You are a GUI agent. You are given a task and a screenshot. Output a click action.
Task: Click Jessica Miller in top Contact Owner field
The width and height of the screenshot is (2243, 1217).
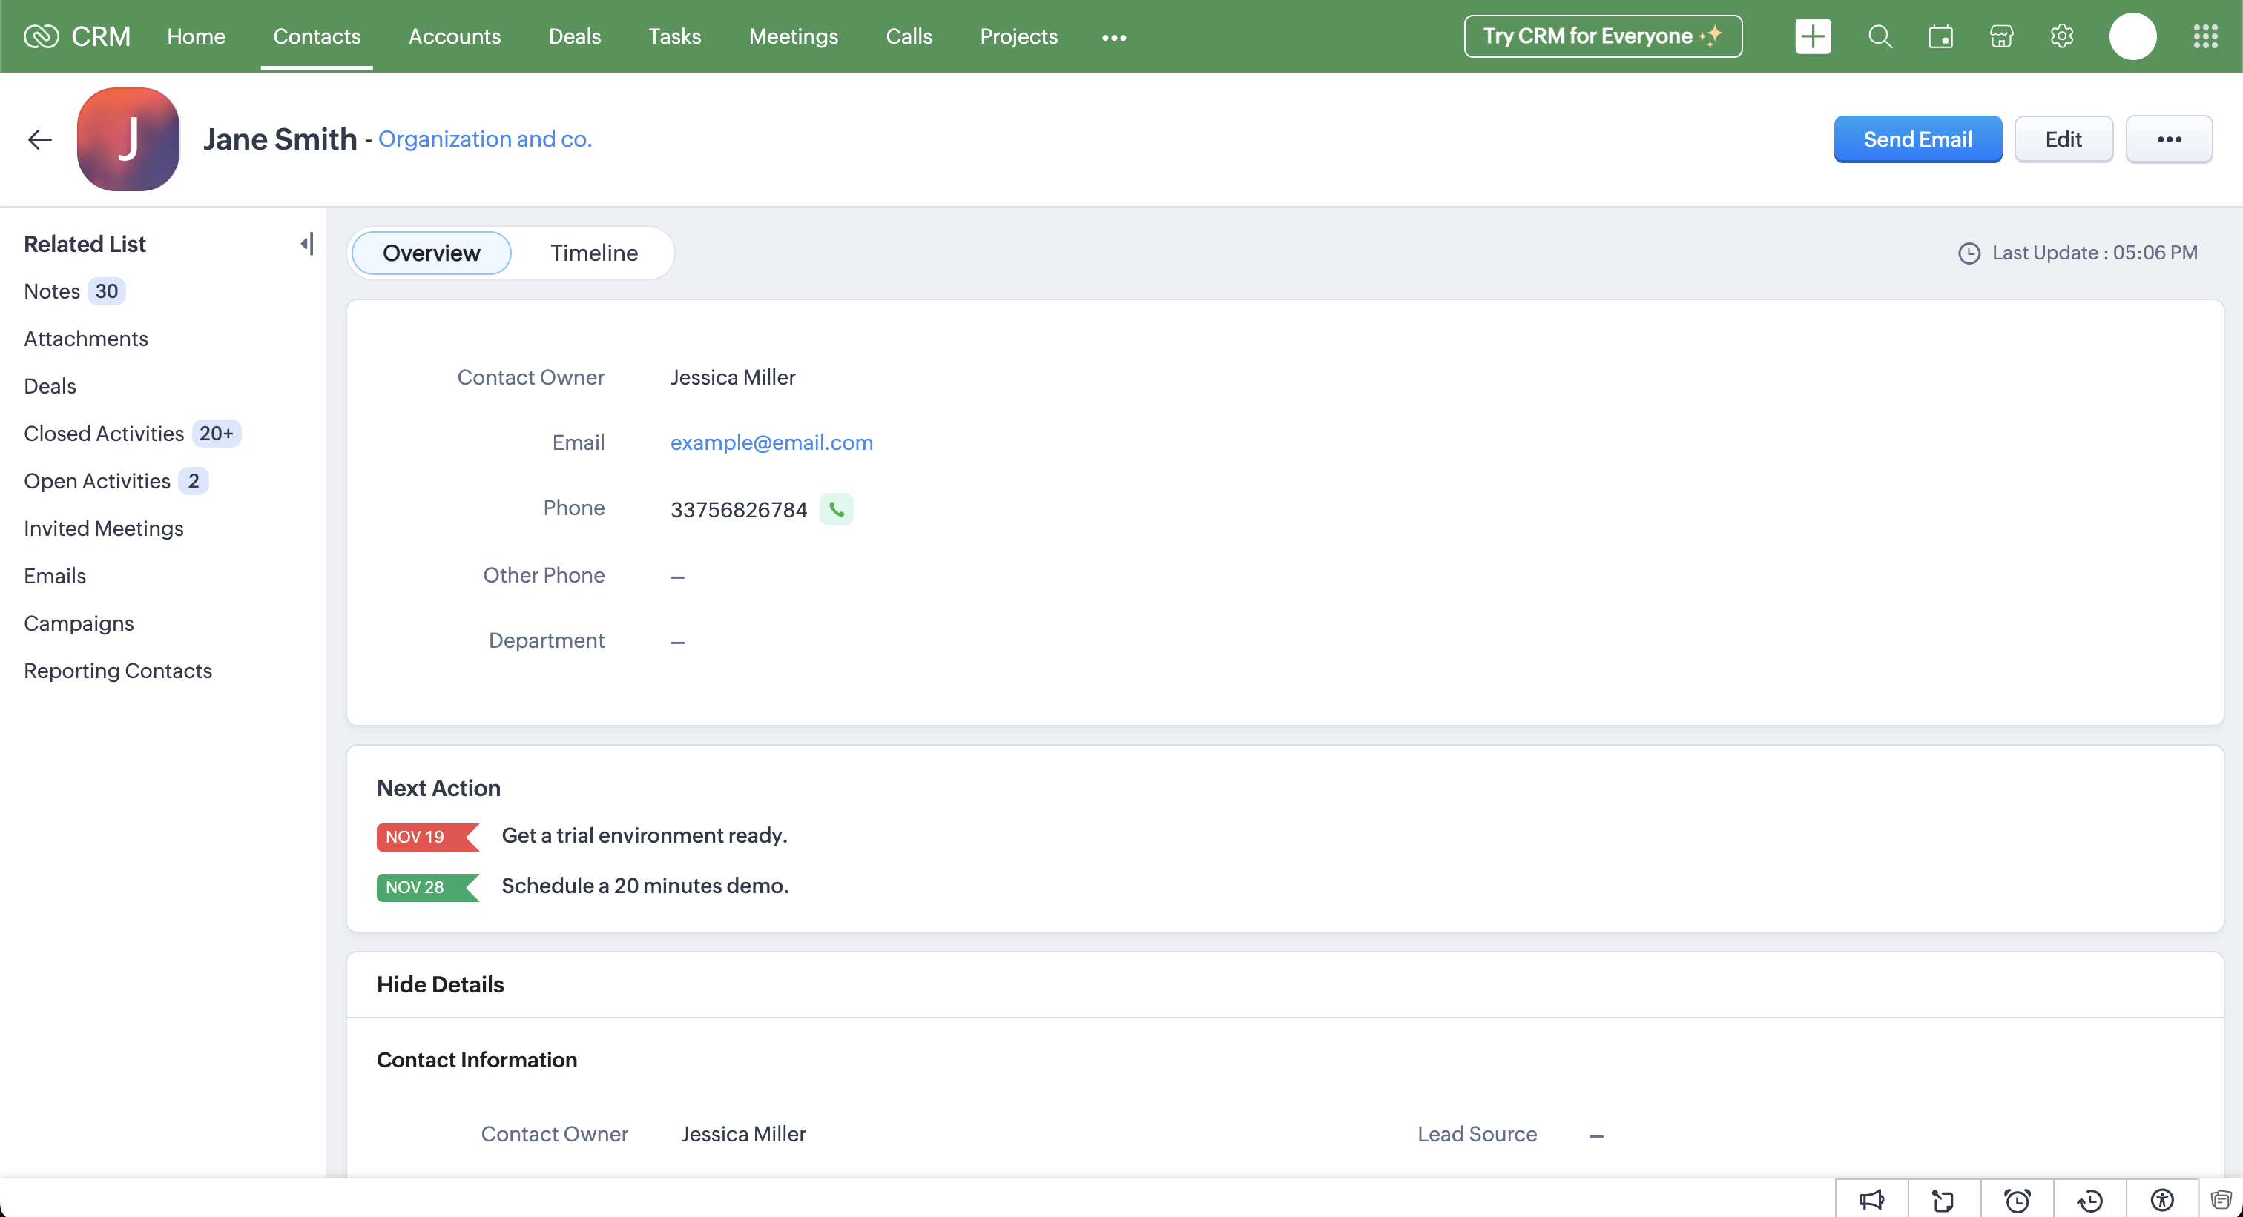pyautogui.click(x=733, y=377)
